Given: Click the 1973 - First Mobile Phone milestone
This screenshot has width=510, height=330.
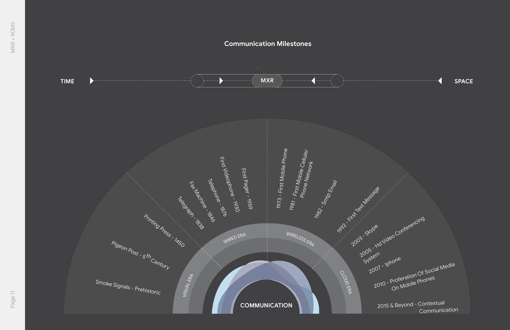Looking at the screenshot, I should click(282, 178).
